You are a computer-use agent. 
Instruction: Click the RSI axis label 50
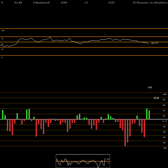[2, 44]
